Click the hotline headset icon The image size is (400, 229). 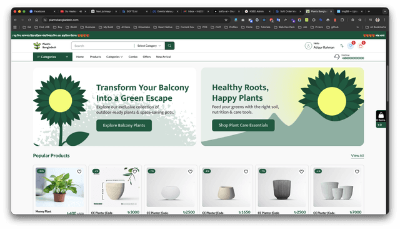pyautogui.click(x=337, y=57)
